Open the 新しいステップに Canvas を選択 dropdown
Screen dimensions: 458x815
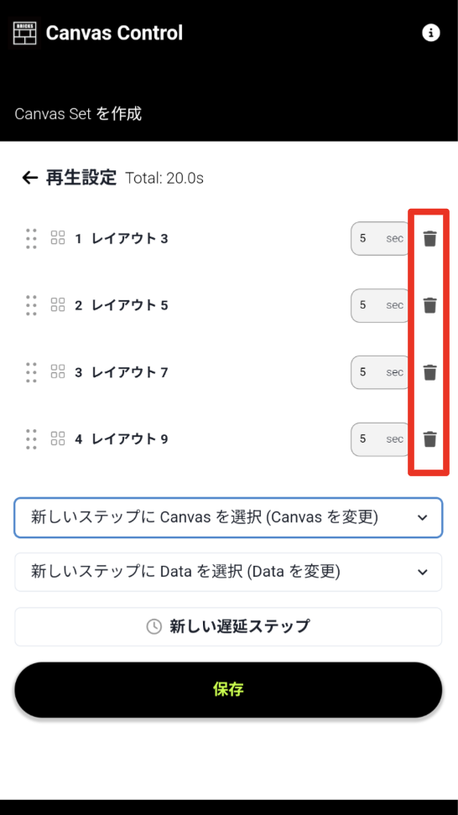tap(228, 517)
